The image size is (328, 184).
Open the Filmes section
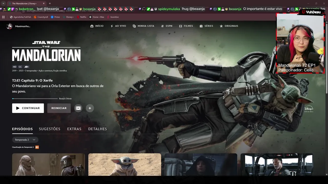(186, 26)
